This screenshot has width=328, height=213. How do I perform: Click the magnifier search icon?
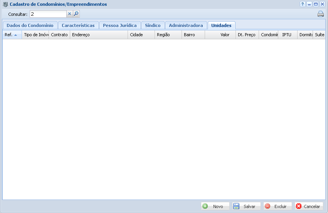pyautogui.click(x=76, y=14)
